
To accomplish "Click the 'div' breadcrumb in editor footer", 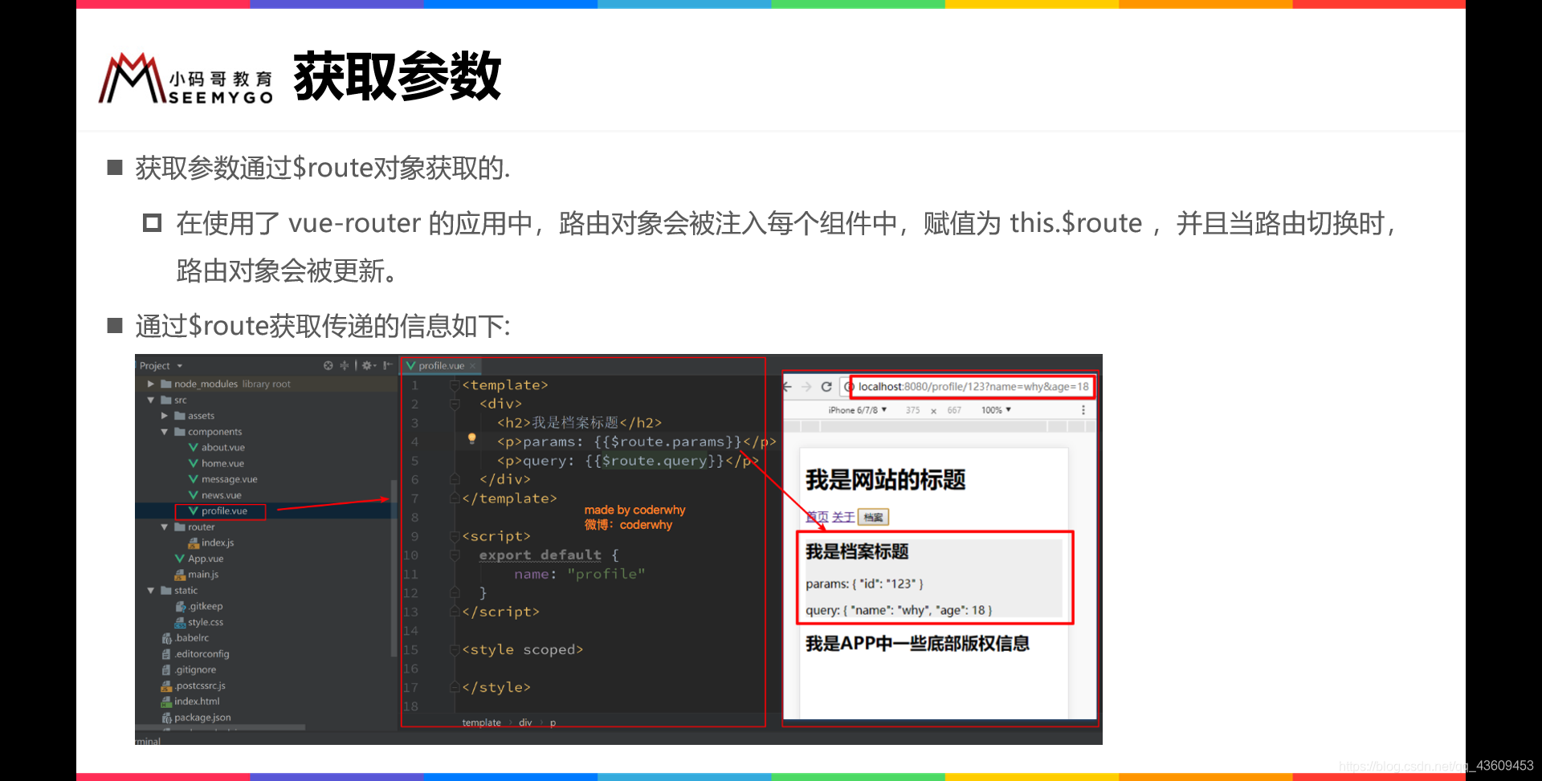I will click(525, 723).
